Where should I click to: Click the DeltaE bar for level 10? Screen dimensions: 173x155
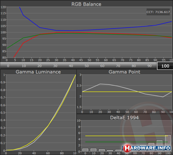tap(93, 150)
